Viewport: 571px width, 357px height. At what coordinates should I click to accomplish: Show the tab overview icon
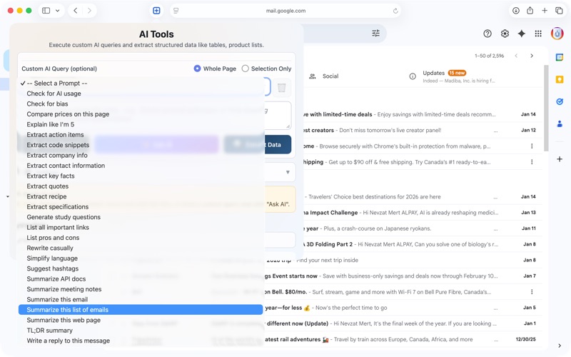559,11
